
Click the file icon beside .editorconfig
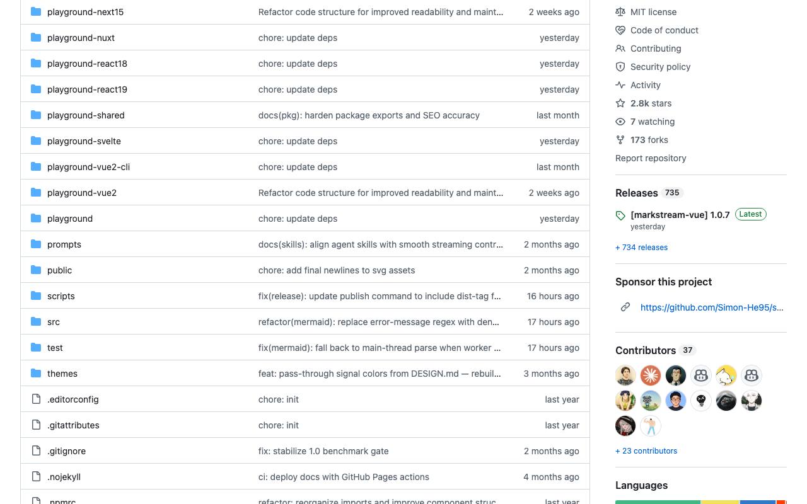pyautogui.click(x=36, y=399)
